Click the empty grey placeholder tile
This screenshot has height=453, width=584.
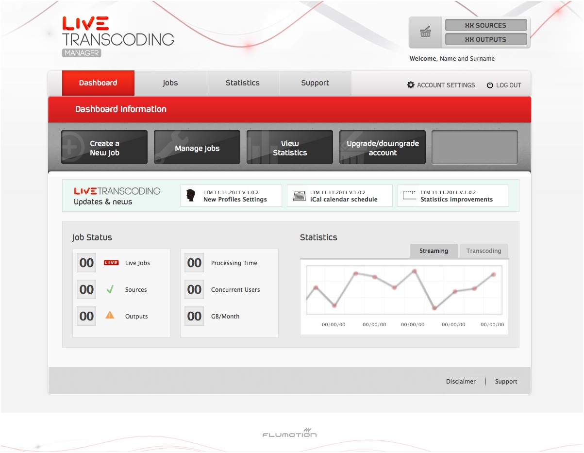[x=475, y=148]
